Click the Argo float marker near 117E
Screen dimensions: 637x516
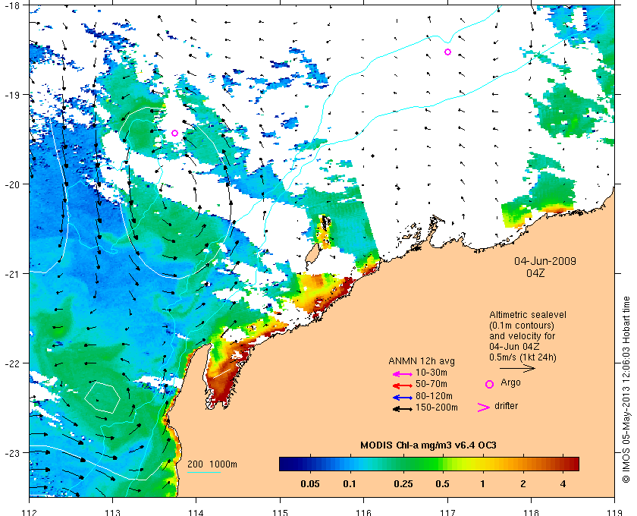click(x=447, y=52)
